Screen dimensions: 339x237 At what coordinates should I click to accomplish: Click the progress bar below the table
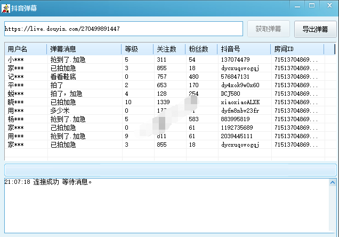pyautogui.click(x=170, y=170)
